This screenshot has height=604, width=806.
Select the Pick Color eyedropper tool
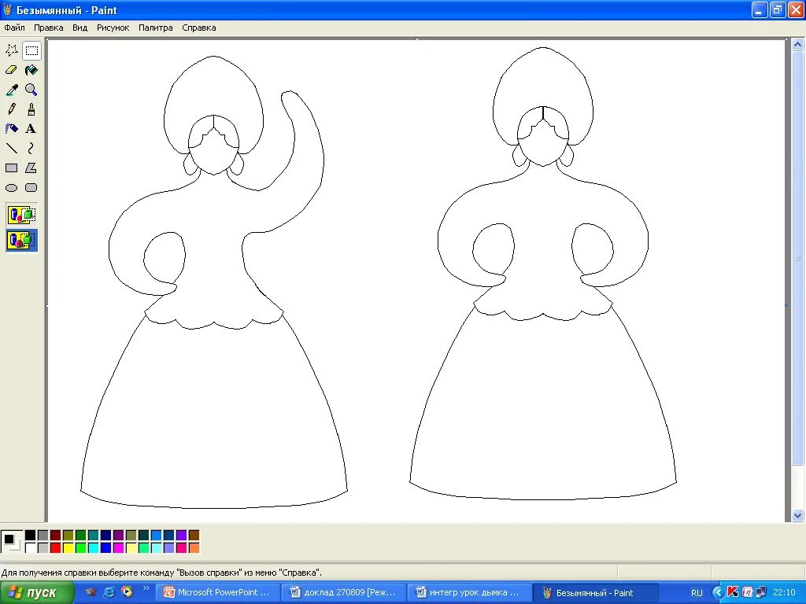[x=12, y=90]
